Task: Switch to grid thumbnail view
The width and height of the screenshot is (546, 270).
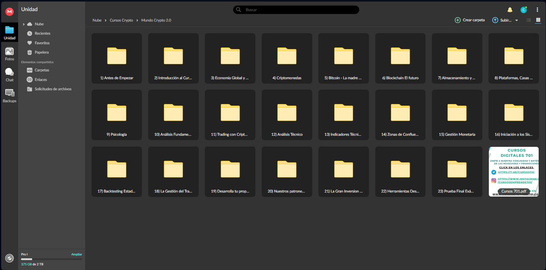Action: [x=538, y=20]
